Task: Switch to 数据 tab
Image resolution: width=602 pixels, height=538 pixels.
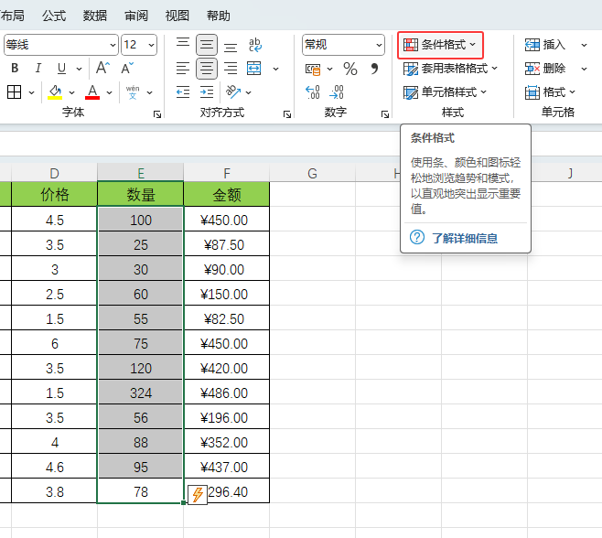Action: [x=95, y=16]
